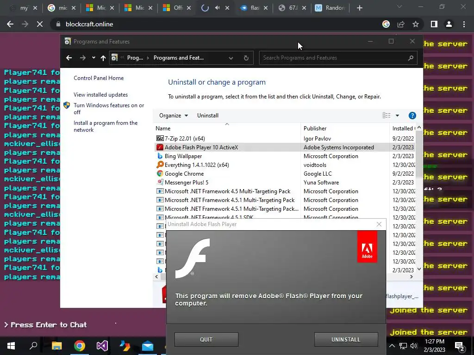474x355 pixels.
Task: Switch to the 'Offi' browser tab
Action: [177, 8]
